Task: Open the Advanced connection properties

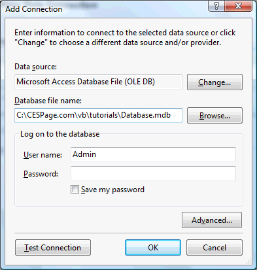Action: [212, 220]
